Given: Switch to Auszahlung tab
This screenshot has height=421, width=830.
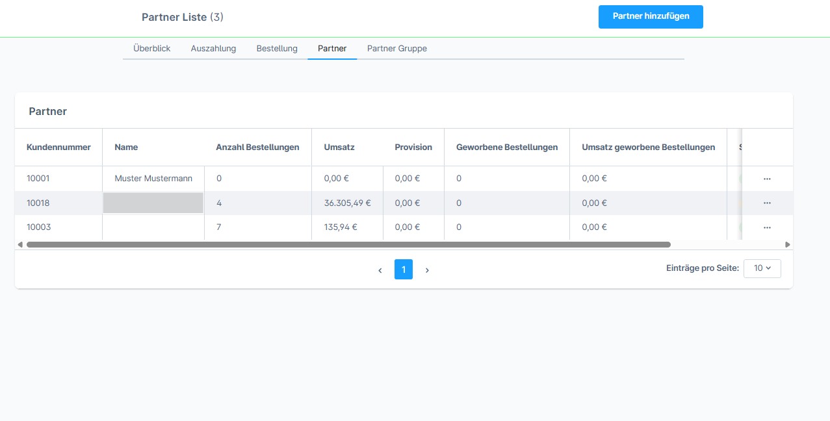Looking at the screenshot, I should (x=213, y=49).
